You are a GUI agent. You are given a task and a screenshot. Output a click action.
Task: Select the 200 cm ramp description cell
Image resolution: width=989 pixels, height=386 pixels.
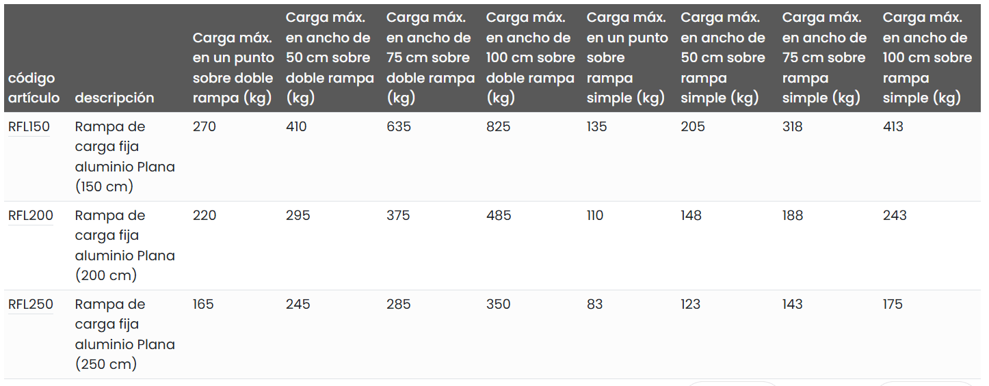point(124,245)
